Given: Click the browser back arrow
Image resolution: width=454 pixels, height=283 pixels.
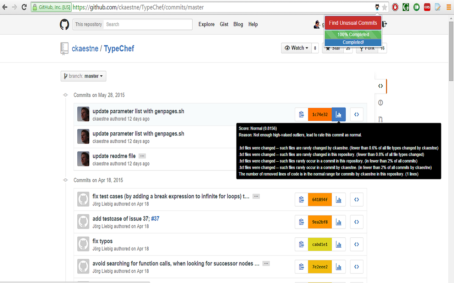Looking at the screenshot, I should 5,7.
